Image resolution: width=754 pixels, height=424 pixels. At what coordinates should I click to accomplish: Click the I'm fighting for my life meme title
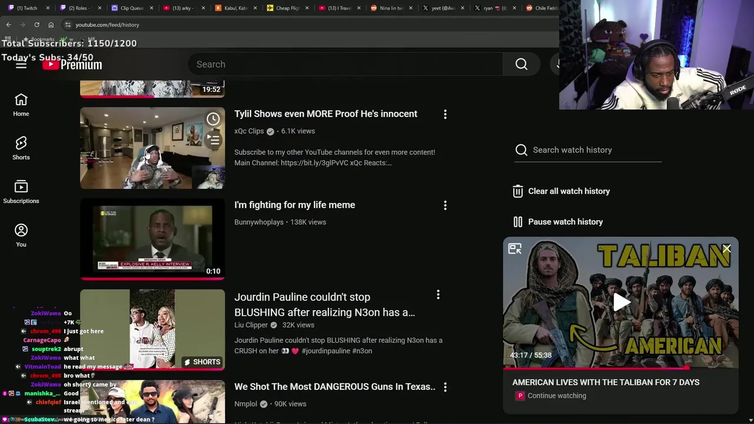295,205
